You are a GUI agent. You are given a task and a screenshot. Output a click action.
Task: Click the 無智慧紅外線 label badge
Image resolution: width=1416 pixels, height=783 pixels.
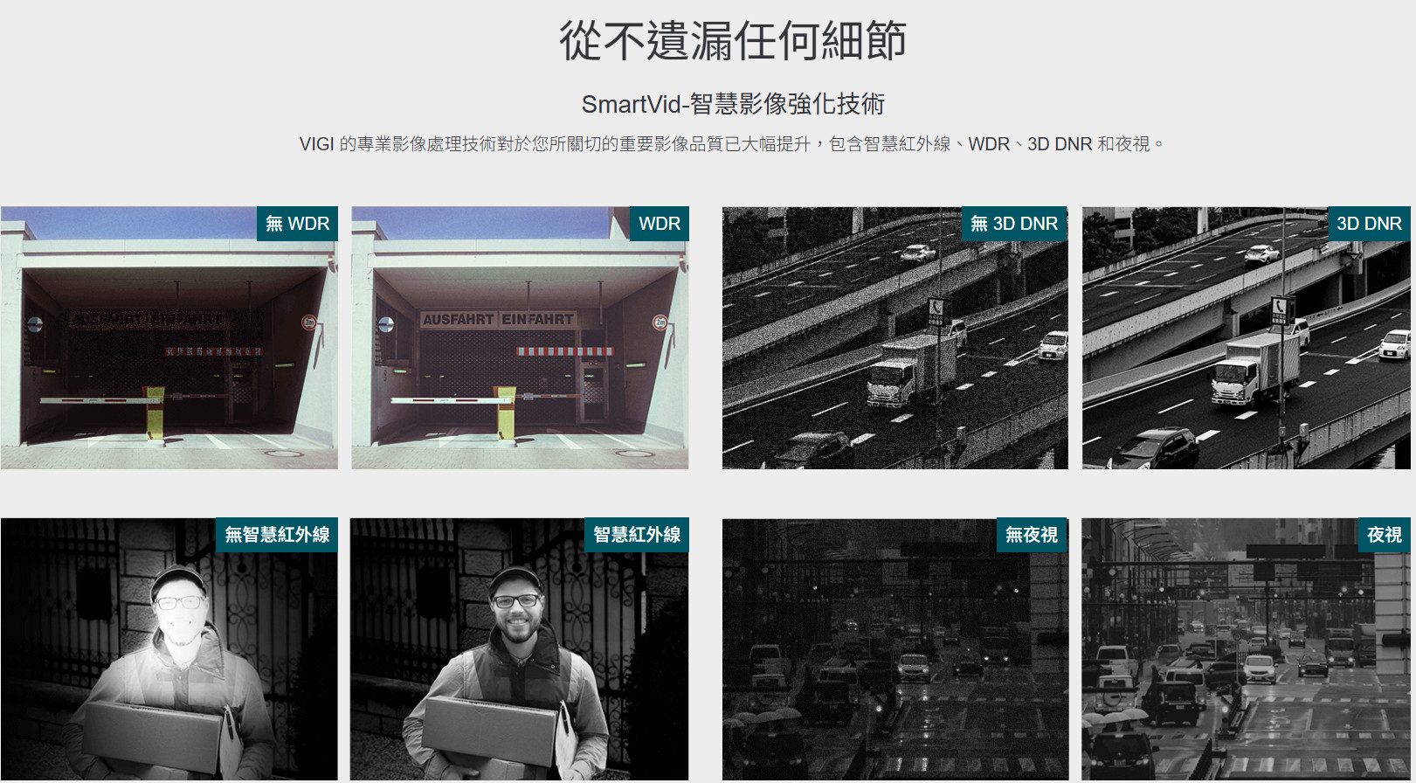(x=277, y=535)
